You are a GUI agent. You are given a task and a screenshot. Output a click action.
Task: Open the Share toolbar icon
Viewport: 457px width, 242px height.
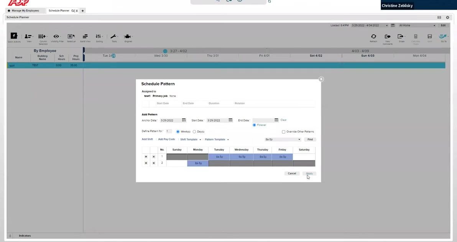point(401,36)
